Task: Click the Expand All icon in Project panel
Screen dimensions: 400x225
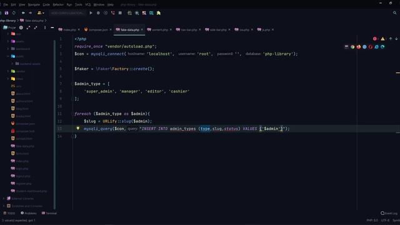Action: click(28, 27)
